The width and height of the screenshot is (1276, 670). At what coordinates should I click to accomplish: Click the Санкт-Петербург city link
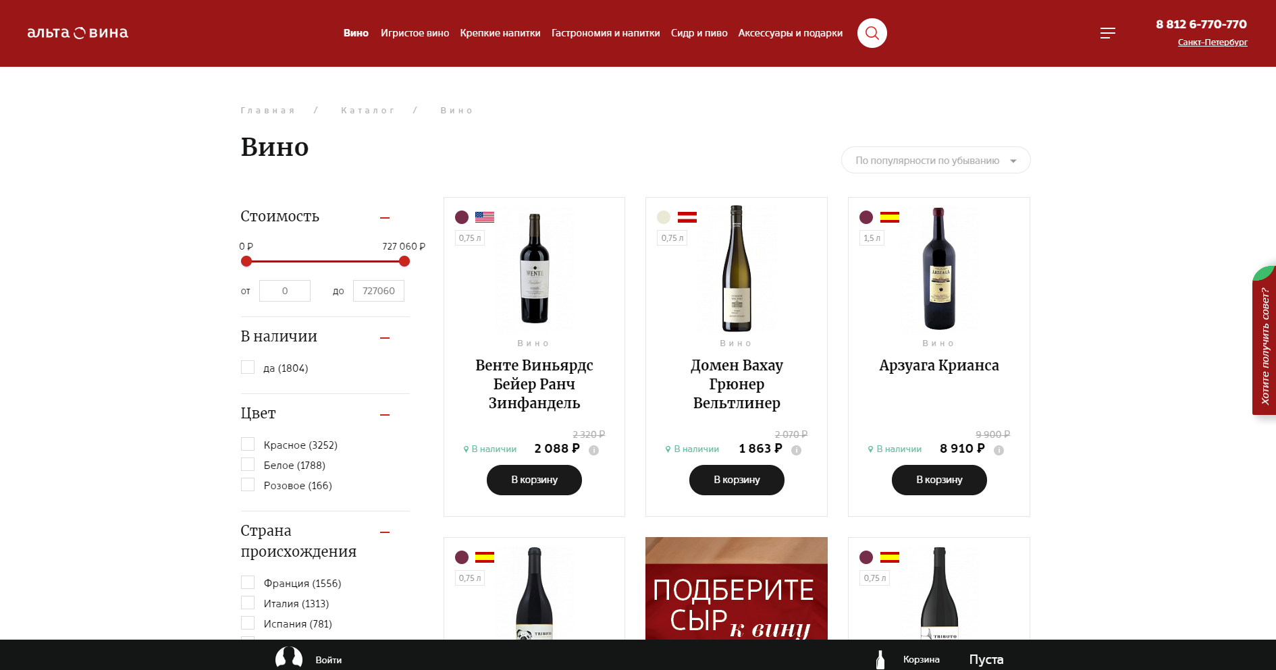click(x=1212, y=43)
